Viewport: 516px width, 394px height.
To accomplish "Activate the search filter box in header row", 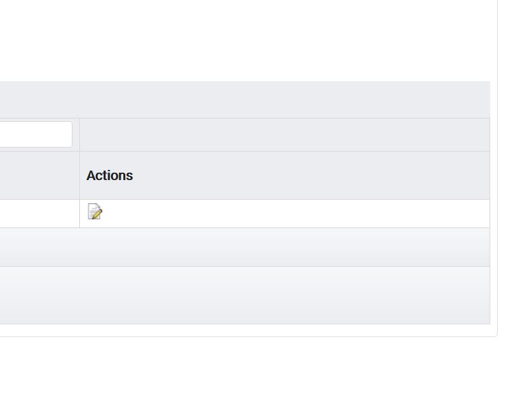I will click(36, 134).
